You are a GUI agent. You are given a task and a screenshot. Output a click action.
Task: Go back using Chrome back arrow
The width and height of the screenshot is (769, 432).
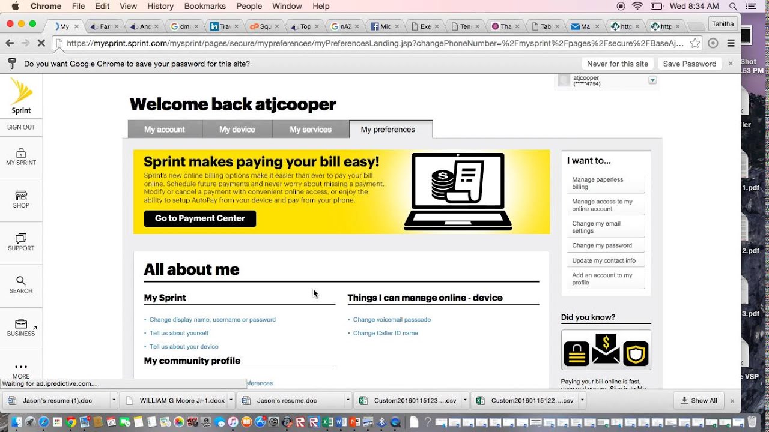(x=10, y=43)
